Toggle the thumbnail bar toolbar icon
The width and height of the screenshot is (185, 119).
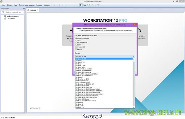[85, 5]
